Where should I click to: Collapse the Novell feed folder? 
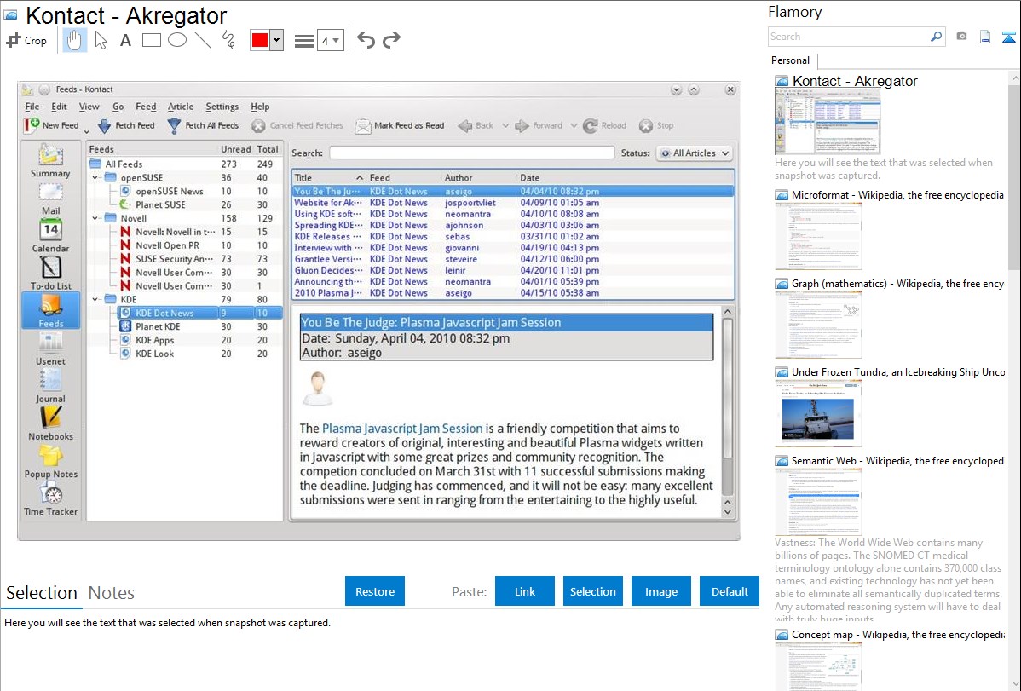pyautogui.click(x=95, y=218)
